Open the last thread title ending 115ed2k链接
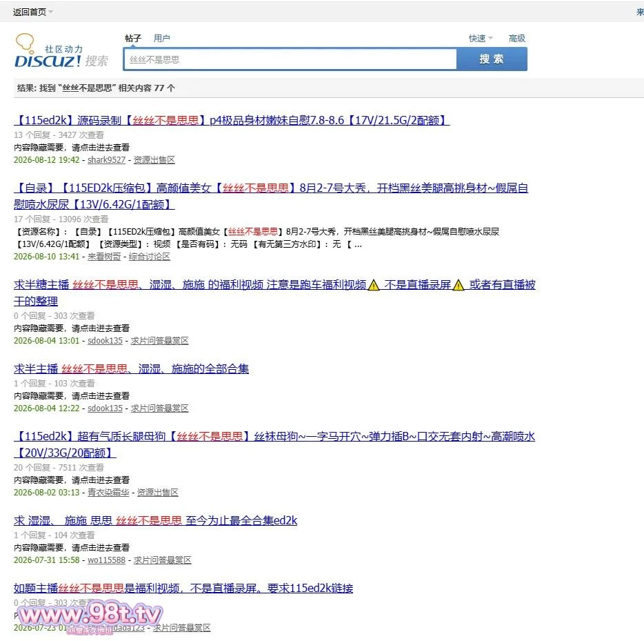Image resolution: width=644 pixels, height=641 pixels. (x=183, y=588)
